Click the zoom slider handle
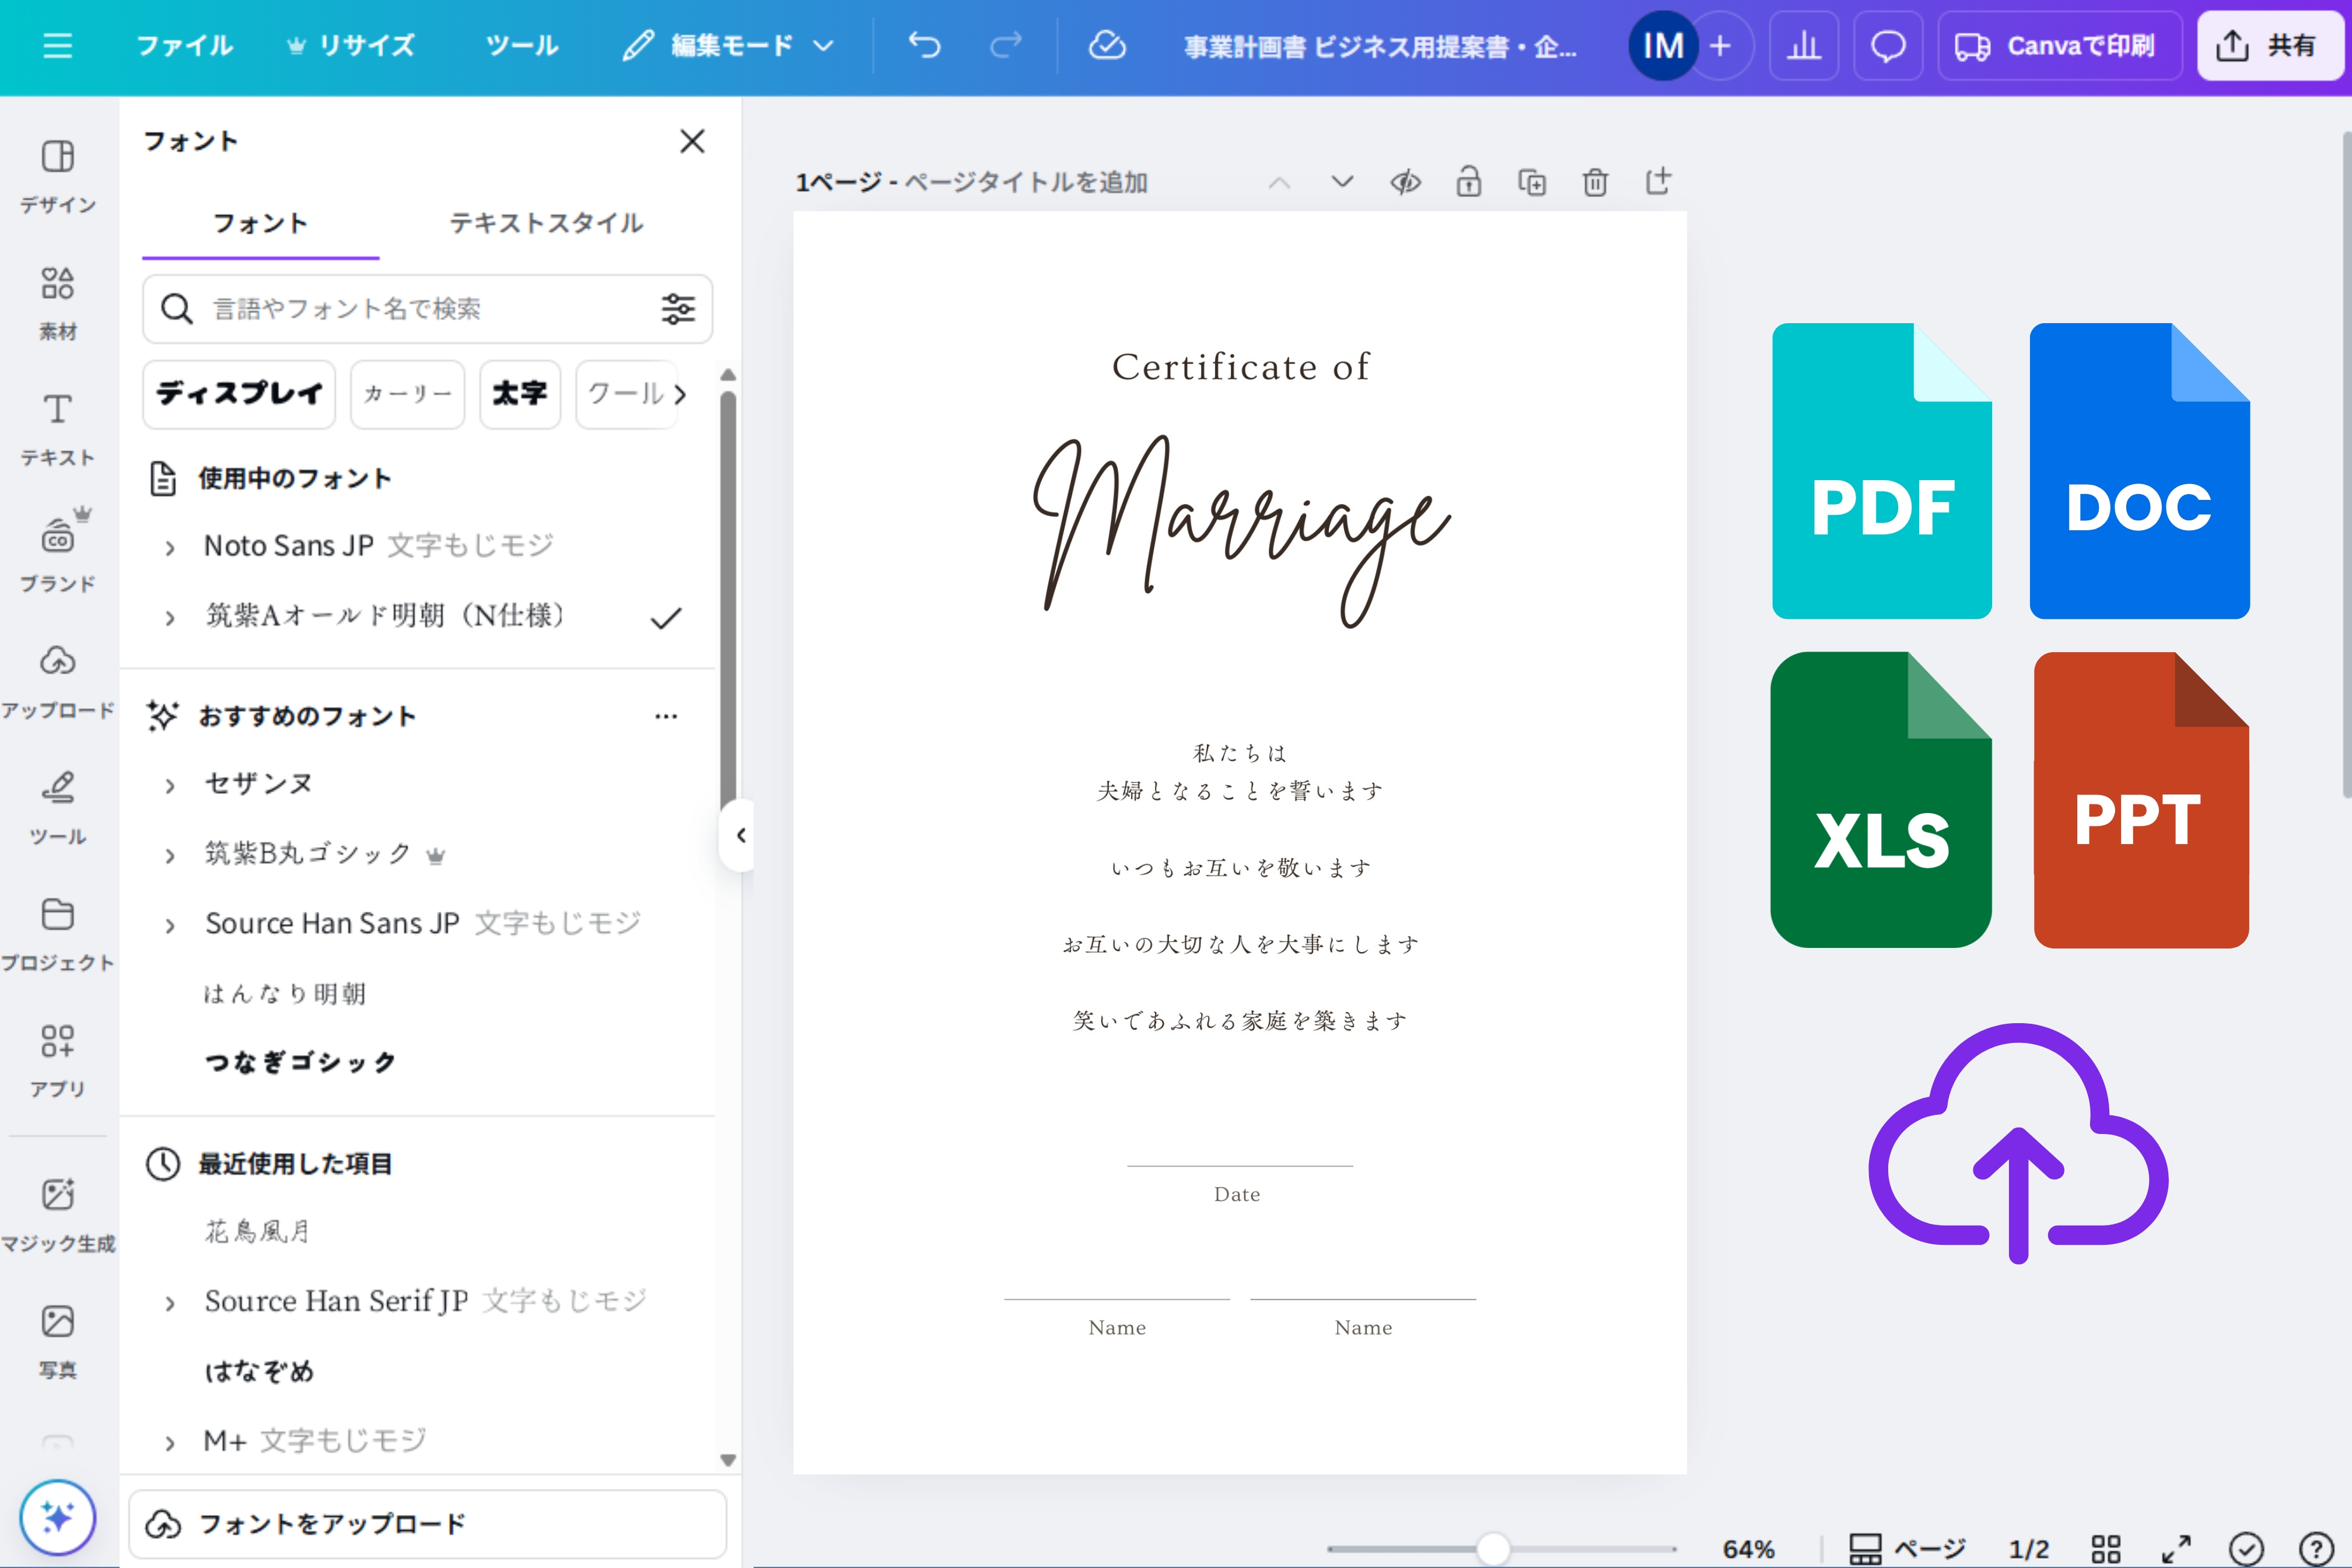The height and width of the screenshot is (1568, 2352). (x=1493, y=1549)
